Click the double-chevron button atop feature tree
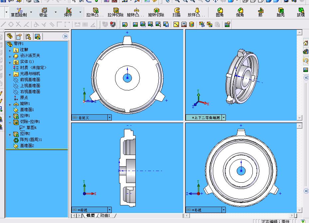309x223 pixels. click(x=65, y=36)
